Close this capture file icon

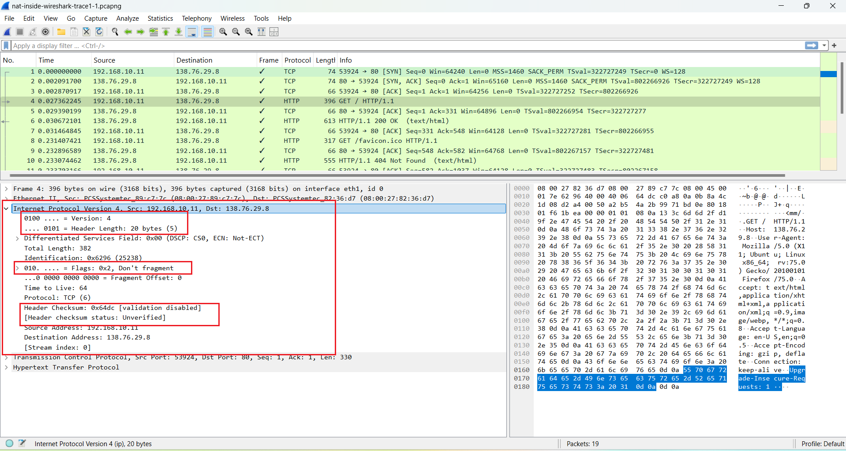[86, 32]
